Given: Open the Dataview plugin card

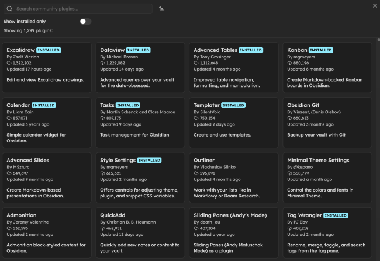Looking at the screenshot, I should pos(140,68).
